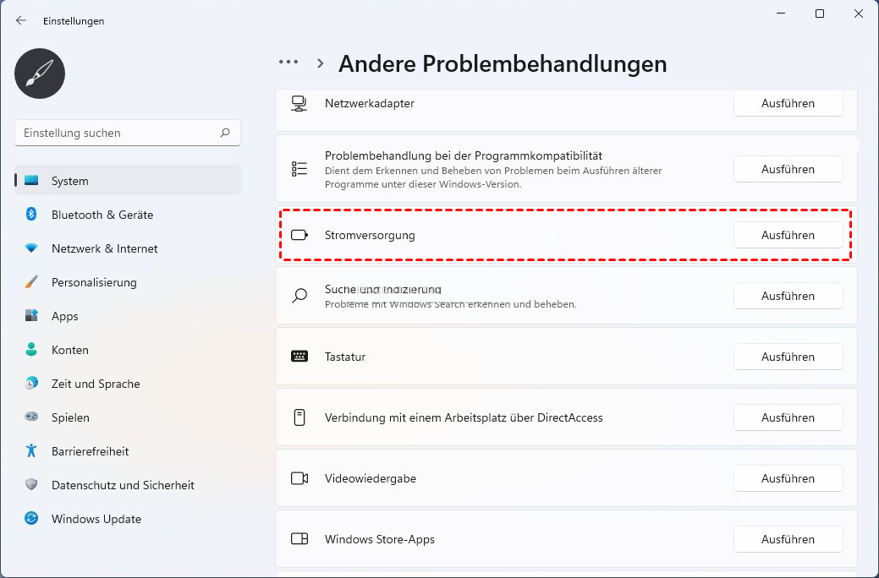Screen dimensions: 879x578
Task: Run the Windows Store-Apps troubleshooter
Action: click(788, 539)
